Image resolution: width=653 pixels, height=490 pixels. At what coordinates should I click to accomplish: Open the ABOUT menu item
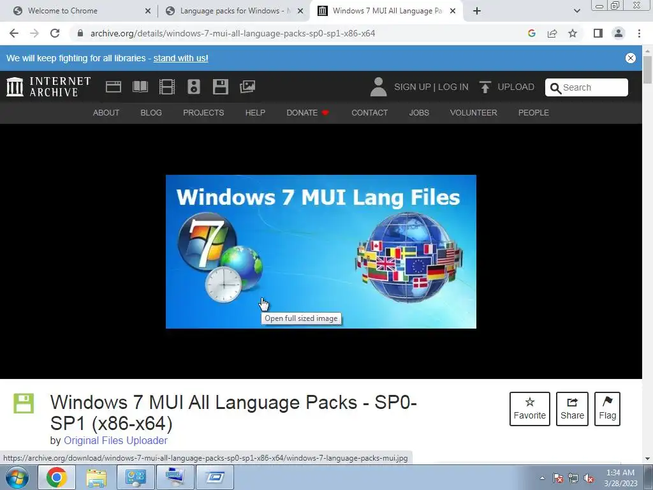point(106,112)
